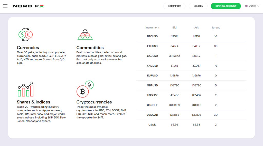Click USDCHF ask value 0.80411
The image size is (263, 146).
(x=196, y=105)
